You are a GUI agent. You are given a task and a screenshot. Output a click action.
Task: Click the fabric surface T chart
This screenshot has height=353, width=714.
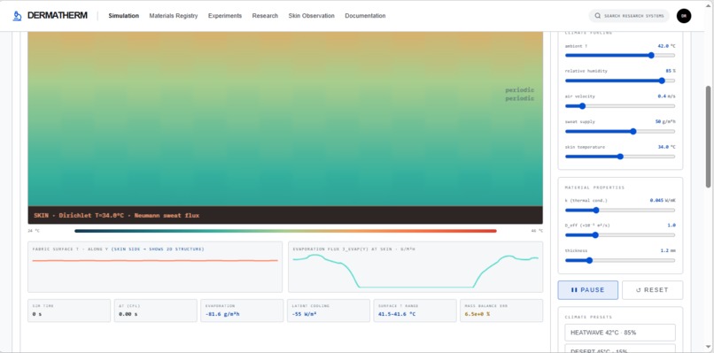pyautogui.click(x=155, y=266)
